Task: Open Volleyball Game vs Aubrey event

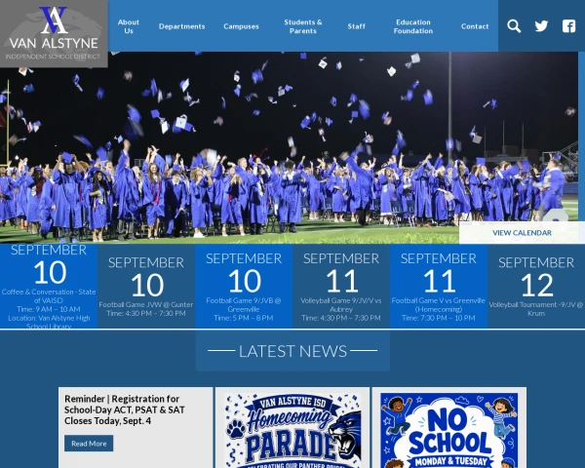Action: tap(341, 287)
